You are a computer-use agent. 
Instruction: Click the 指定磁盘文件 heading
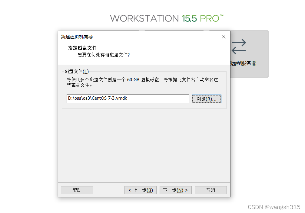pos(82,48)
